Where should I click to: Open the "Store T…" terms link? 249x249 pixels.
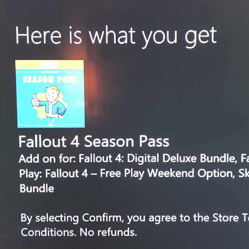(231, 217)
